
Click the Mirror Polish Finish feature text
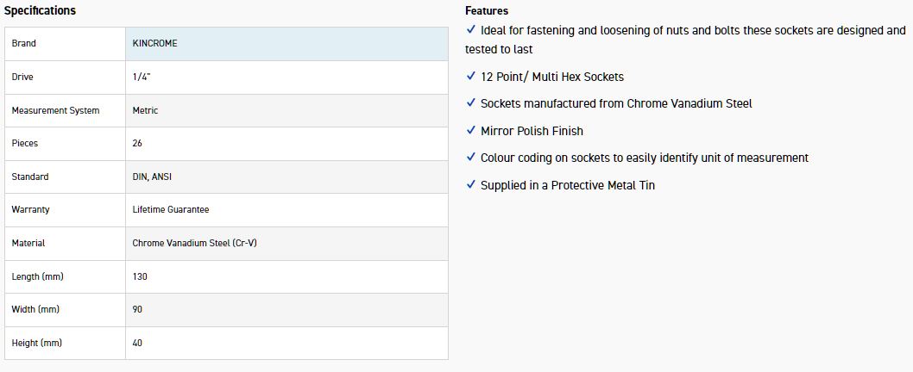pos(532,131)
